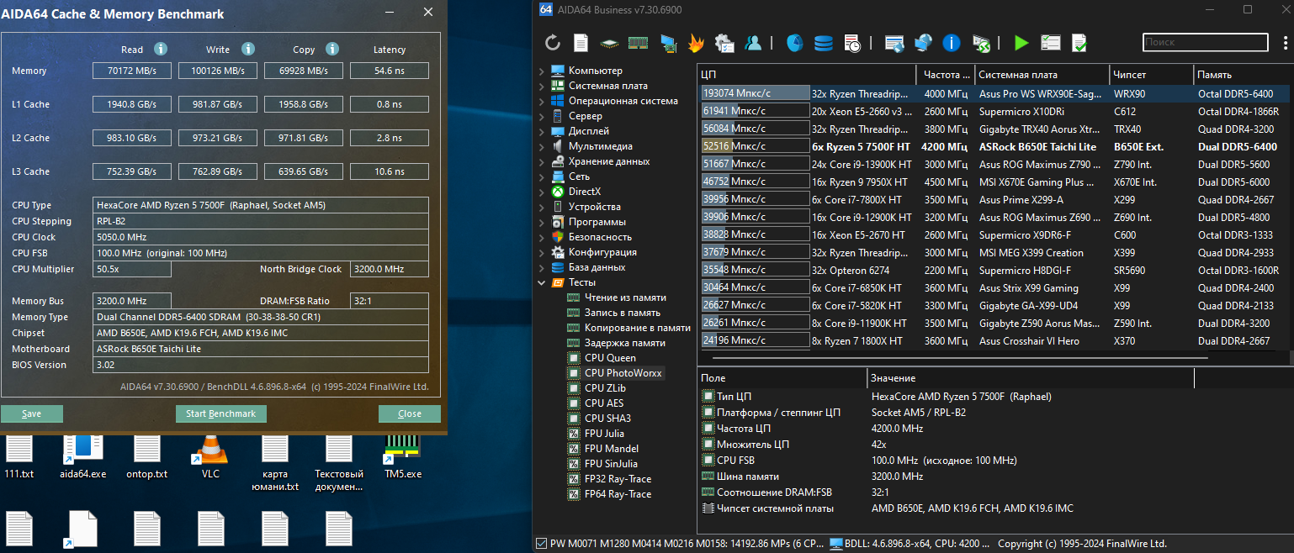This screenshot has height=553, width=1294.
Task: Open the VLC desktop shortcut
Action: tap(209, 452)
